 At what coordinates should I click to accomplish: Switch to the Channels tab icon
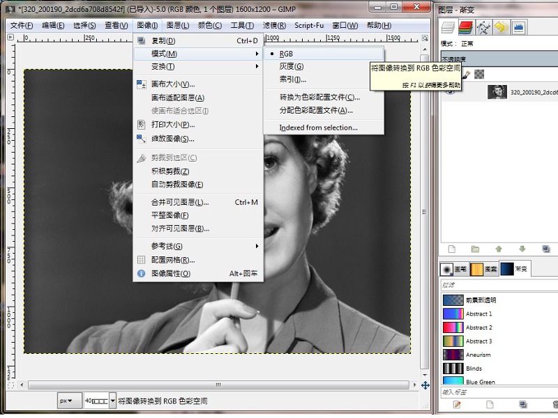465,28
